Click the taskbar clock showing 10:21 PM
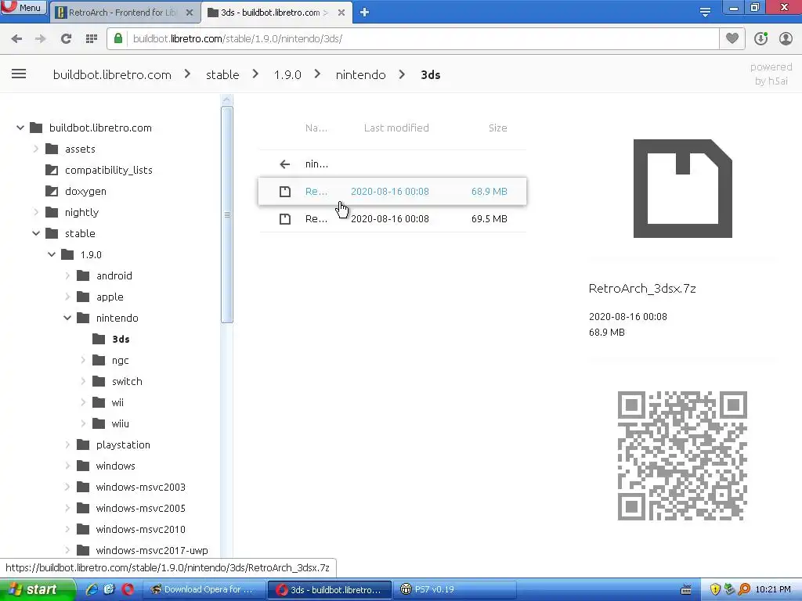802x601 pixels. coord(773,589)
